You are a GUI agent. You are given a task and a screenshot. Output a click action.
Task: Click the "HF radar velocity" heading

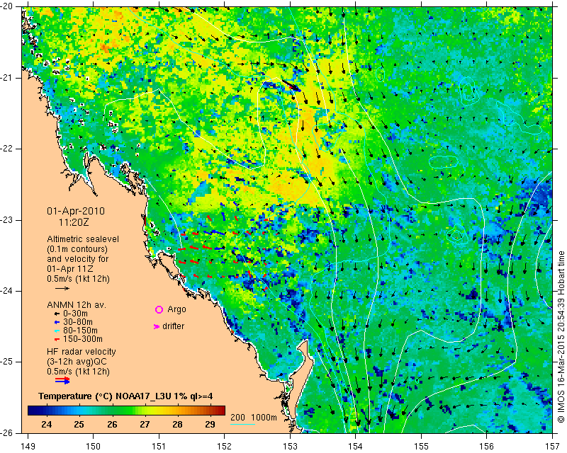(82, 352)
